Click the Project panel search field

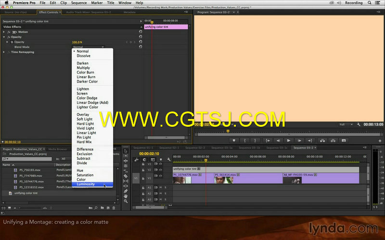(x=27, y=159)
